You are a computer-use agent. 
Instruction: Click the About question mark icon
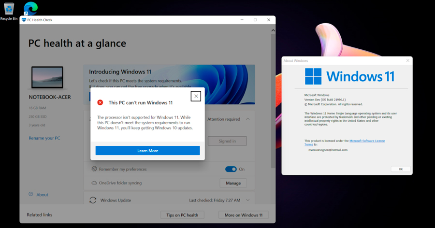[31, 194]
